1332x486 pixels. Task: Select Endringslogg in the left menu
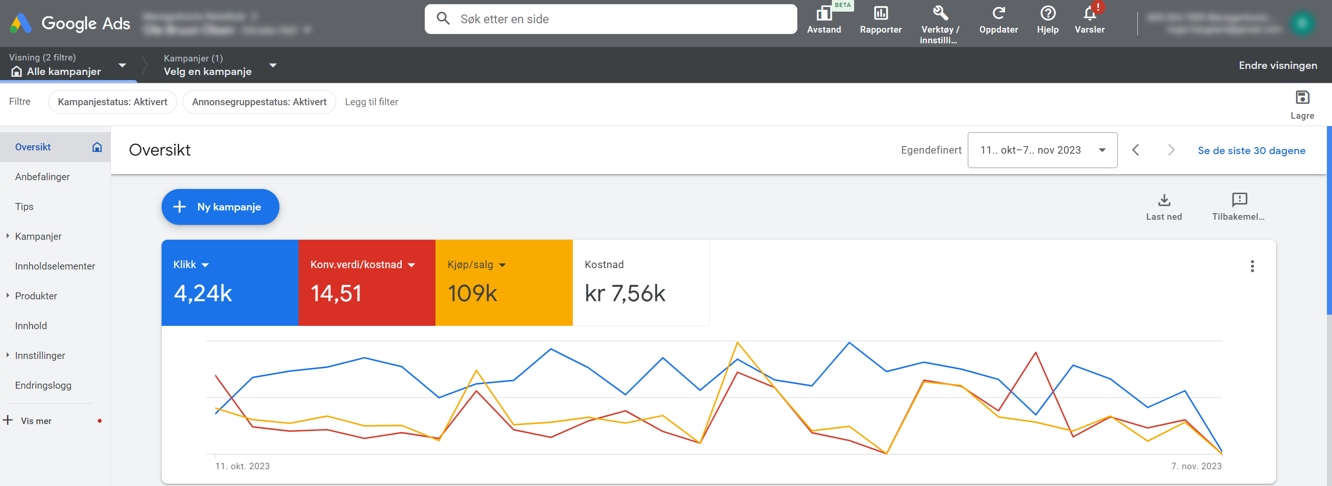tap(43, 385)
